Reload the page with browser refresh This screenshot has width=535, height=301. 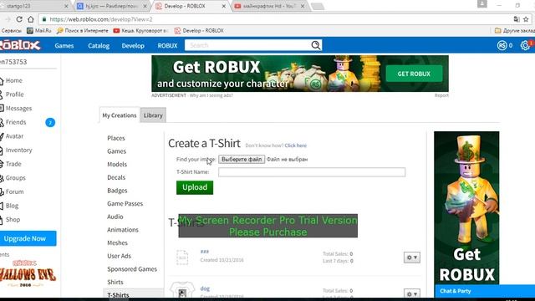pos(19,19)
